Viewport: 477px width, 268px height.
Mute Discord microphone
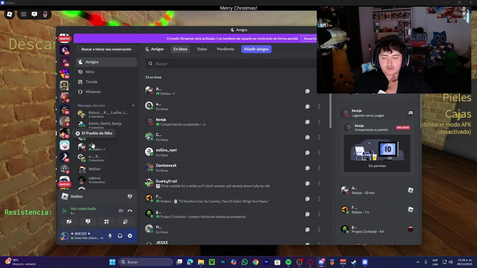110,236
